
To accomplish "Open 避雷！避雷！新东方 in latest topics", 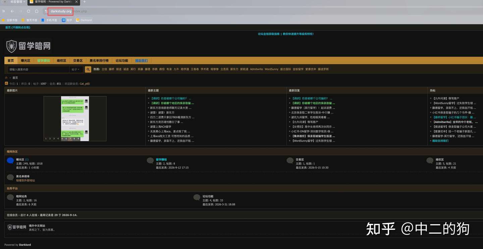I will coord(162,112).
